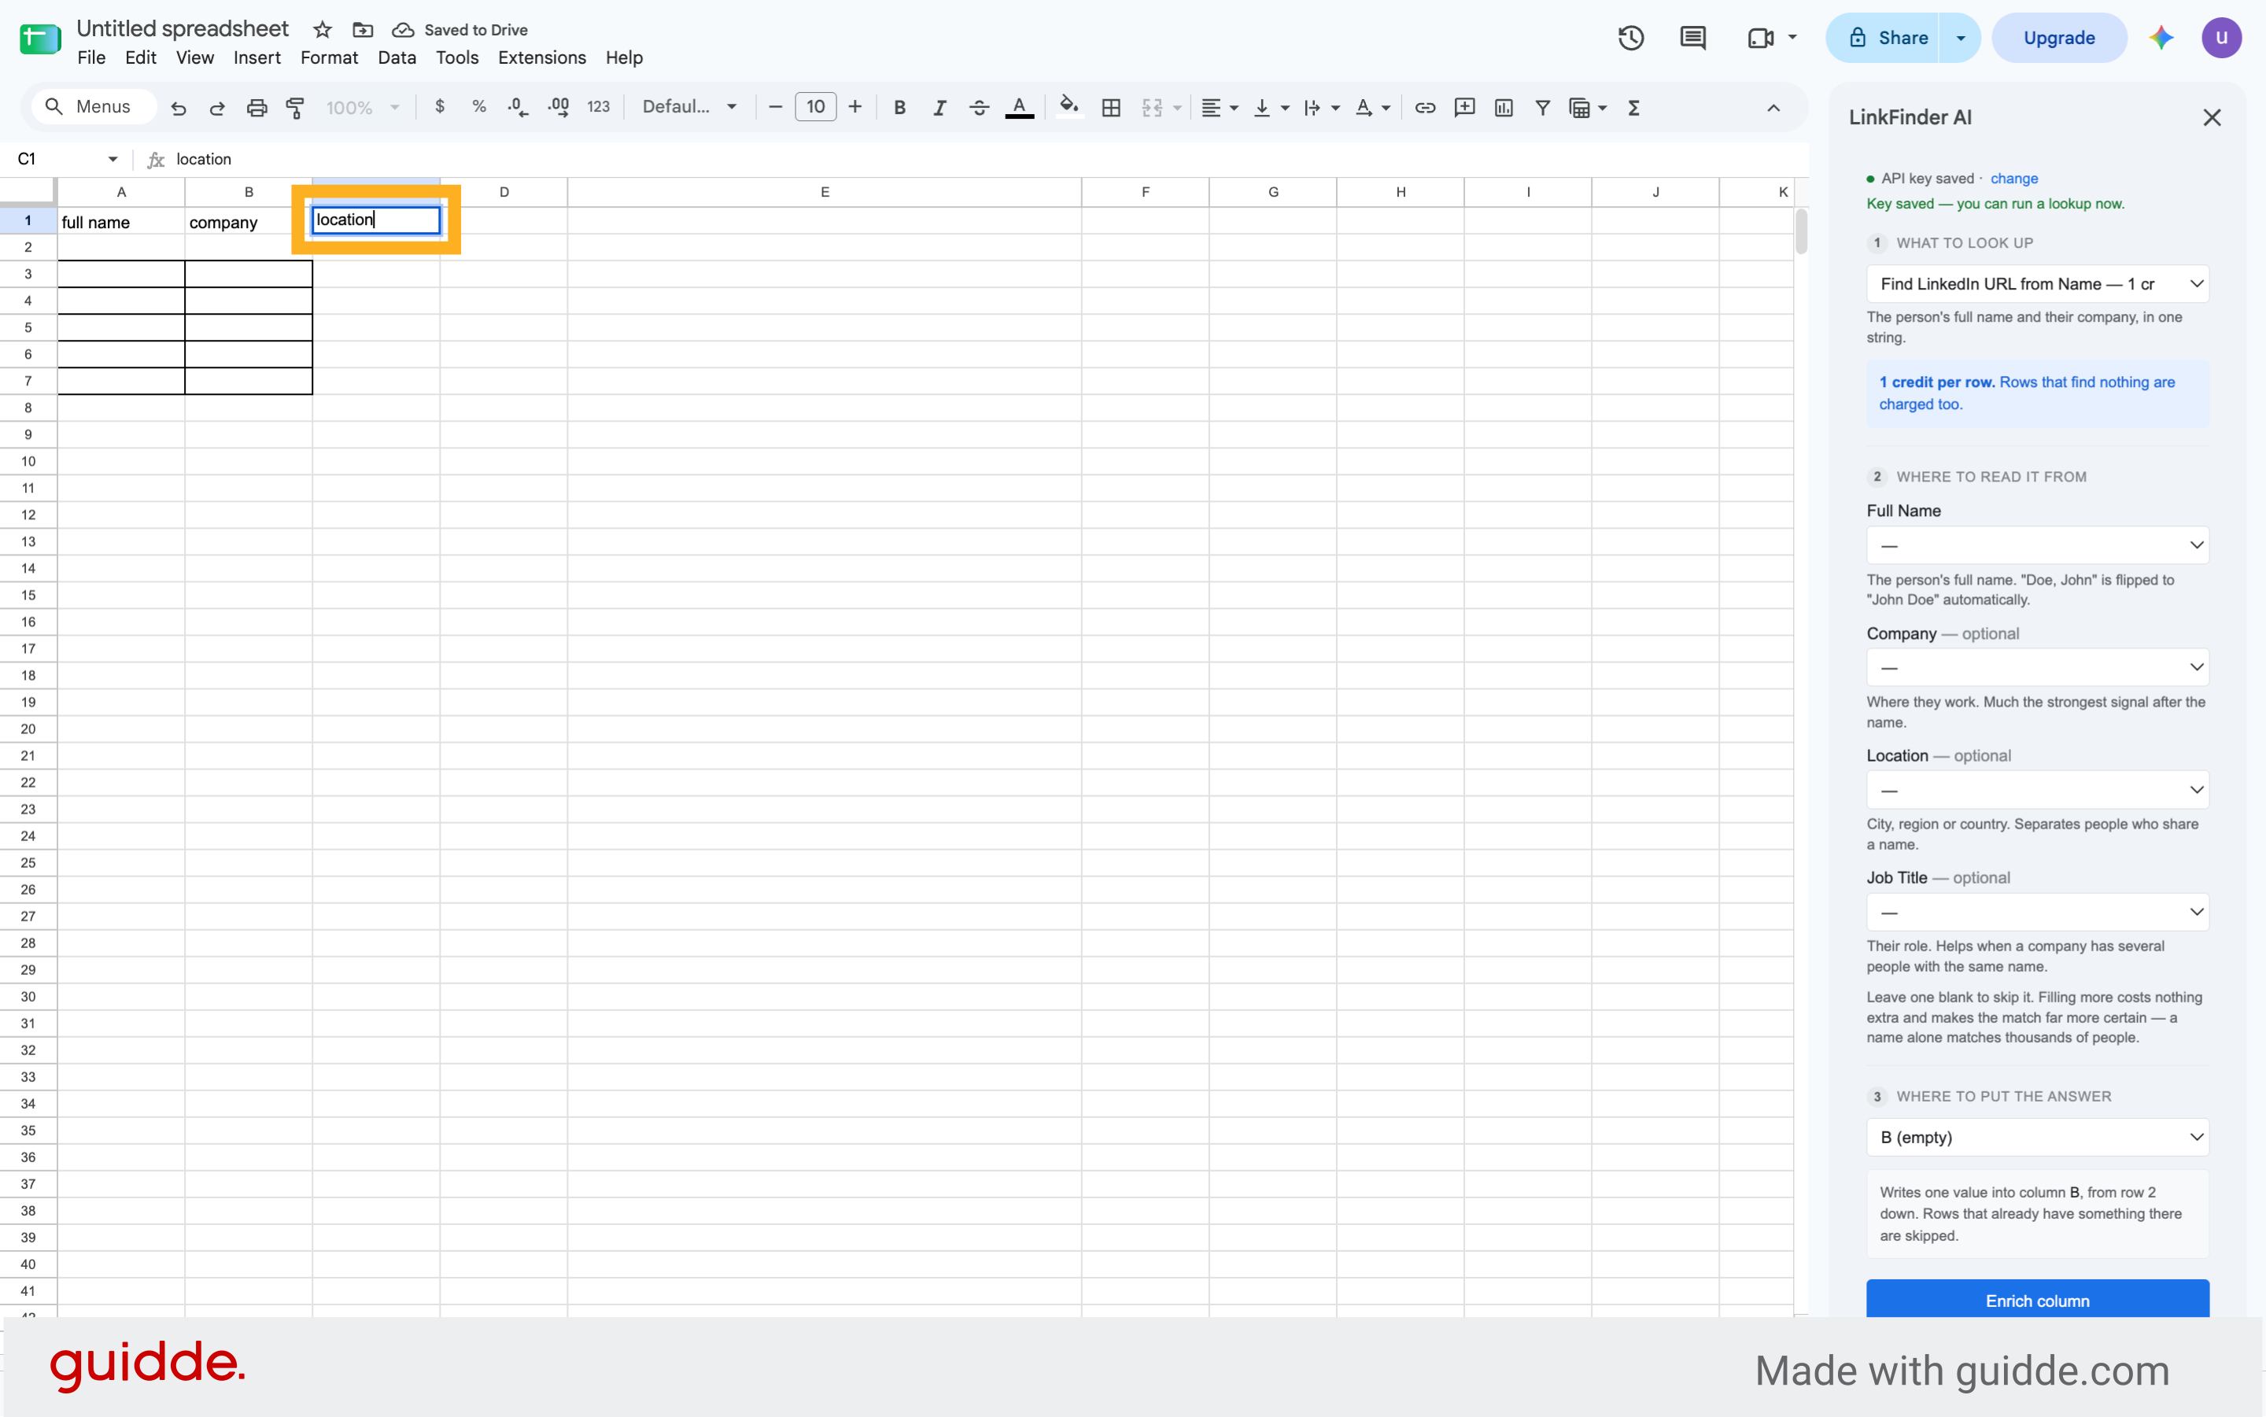Open the Full Name column dropdown
This screenshot has height=1417, width=2266.
coord(2037,545)
